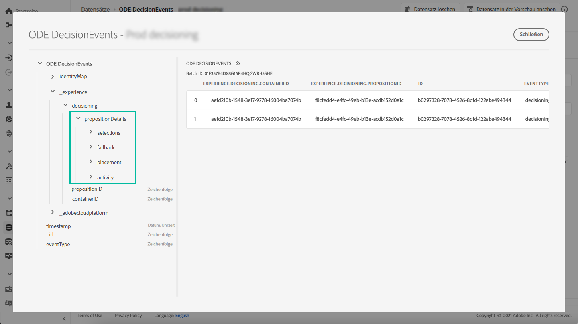Open the schemas hierarchy icon in sidebar
Viewport: 578px width, 324px height.
(8, 213)
